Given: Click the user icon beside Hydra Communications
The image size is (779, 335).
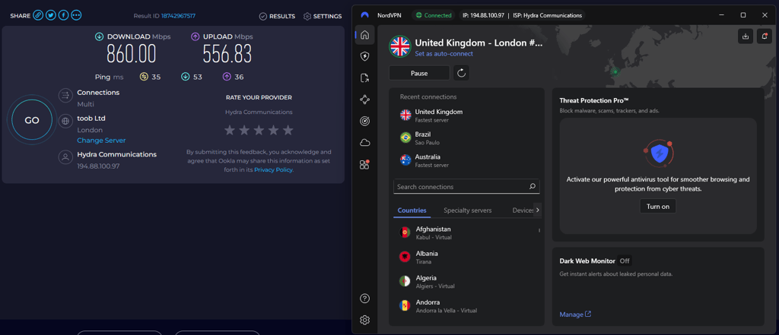Looking at the screenshot, I should point(65,158).
